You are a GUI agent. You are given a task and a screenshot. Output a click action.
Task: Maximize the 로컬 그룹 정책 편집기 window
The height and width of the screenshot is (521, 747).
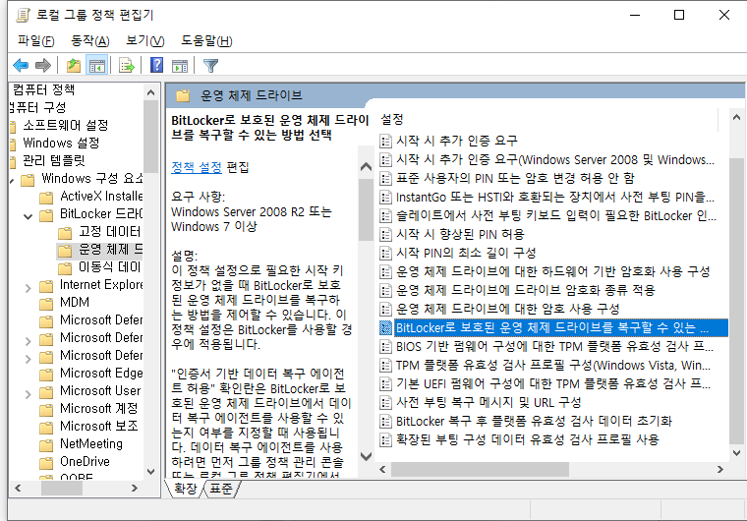click(x=679, y=16)
